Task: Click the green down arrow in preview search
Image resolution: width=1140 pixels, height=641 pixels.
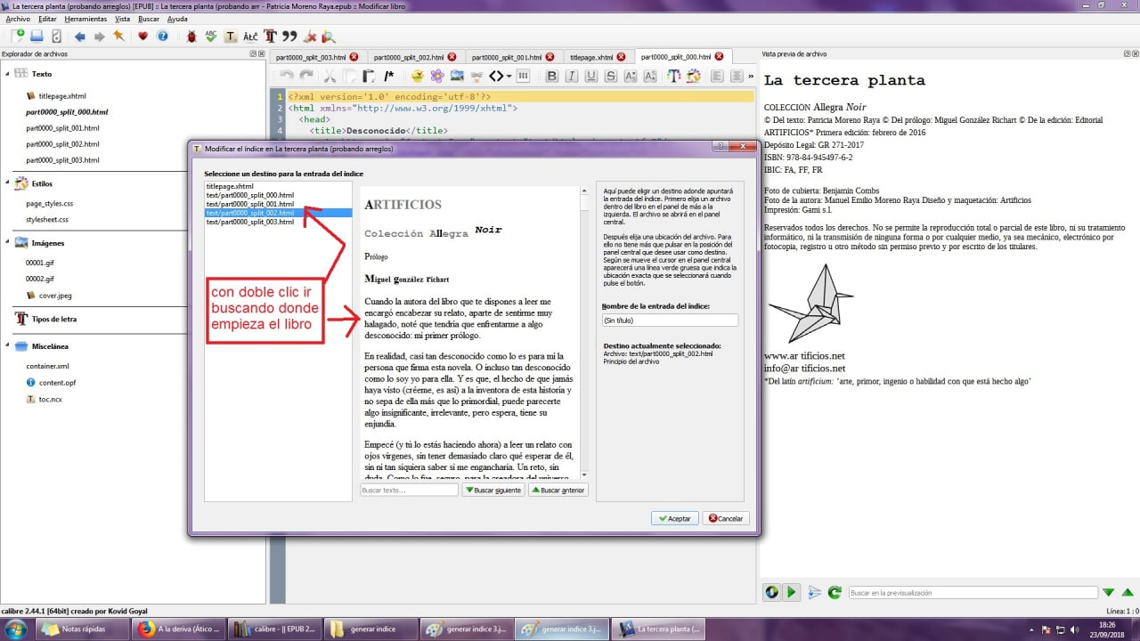Action: tap(1109, 592)
